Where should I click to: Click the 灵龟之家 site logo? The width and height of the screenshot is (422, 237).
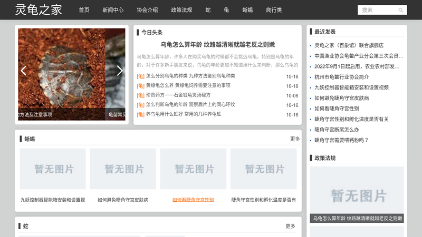point(39,10)
